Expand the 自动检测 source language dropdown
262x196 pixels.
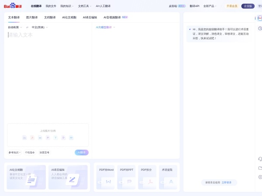pyautogui.click(x=15, y=27)
